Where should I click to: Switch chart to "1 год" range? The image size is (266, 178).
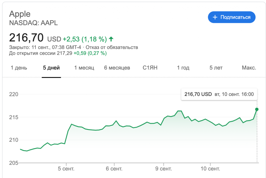tap(183, 68)
